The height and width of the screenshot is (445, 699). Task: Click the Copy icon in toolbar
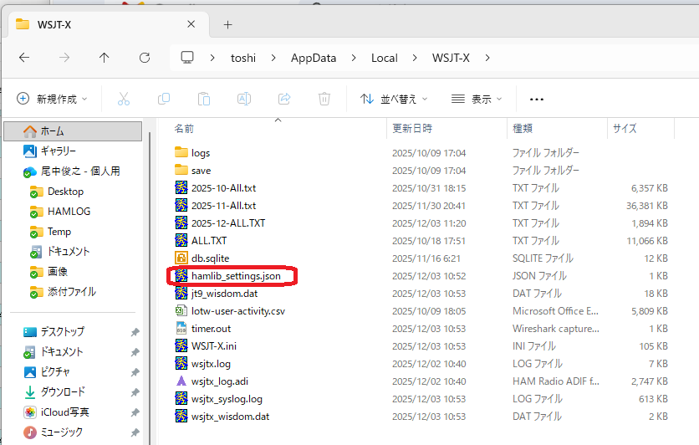click(164, 99)
